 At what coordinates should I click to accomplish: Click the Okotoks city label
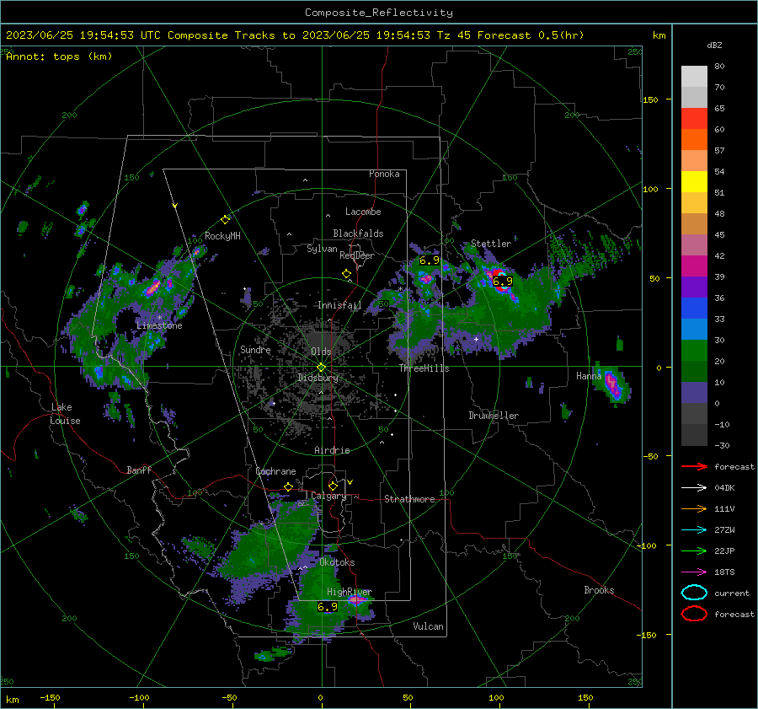click(337, 562)
